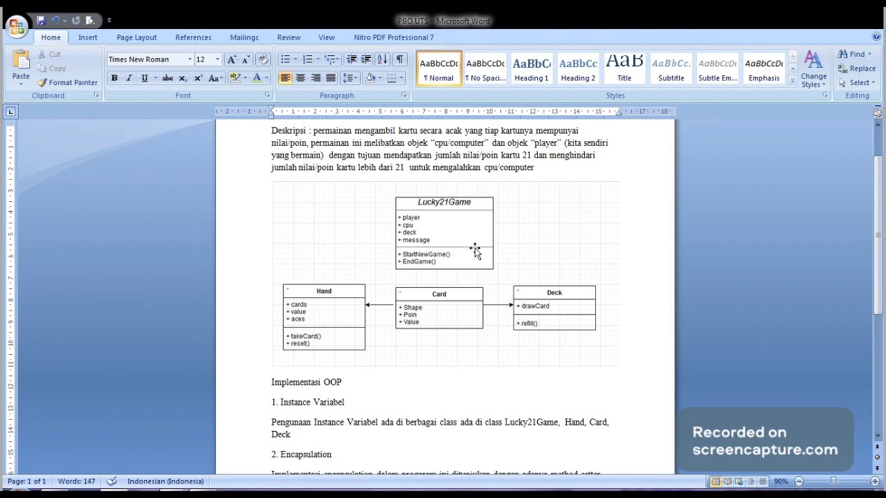Viewport: 886px width, 498px height.
Task: Open the Change Case dropdown
Action: click(215, 78)
